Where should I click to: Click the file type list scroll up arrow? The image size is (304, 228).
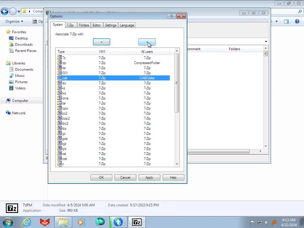coord(177,51)
